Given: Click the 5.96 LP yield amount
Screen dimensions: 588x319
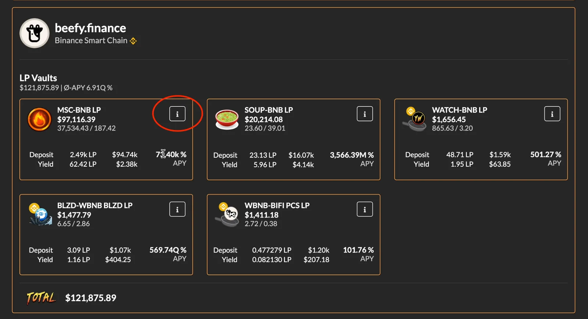Looking at the screenshot, I should point(265,165).
